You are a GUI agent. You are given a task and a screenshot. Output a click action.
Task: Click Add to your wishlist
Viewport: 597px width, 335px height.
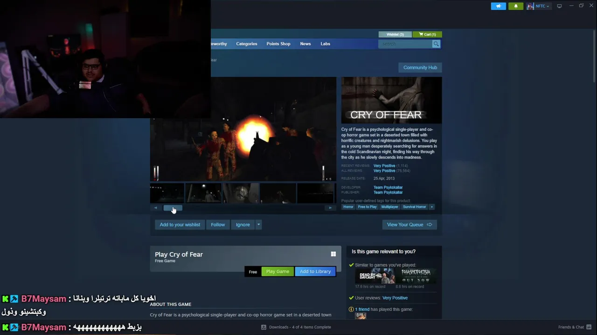pyautogui.click(x=180, y=225)
